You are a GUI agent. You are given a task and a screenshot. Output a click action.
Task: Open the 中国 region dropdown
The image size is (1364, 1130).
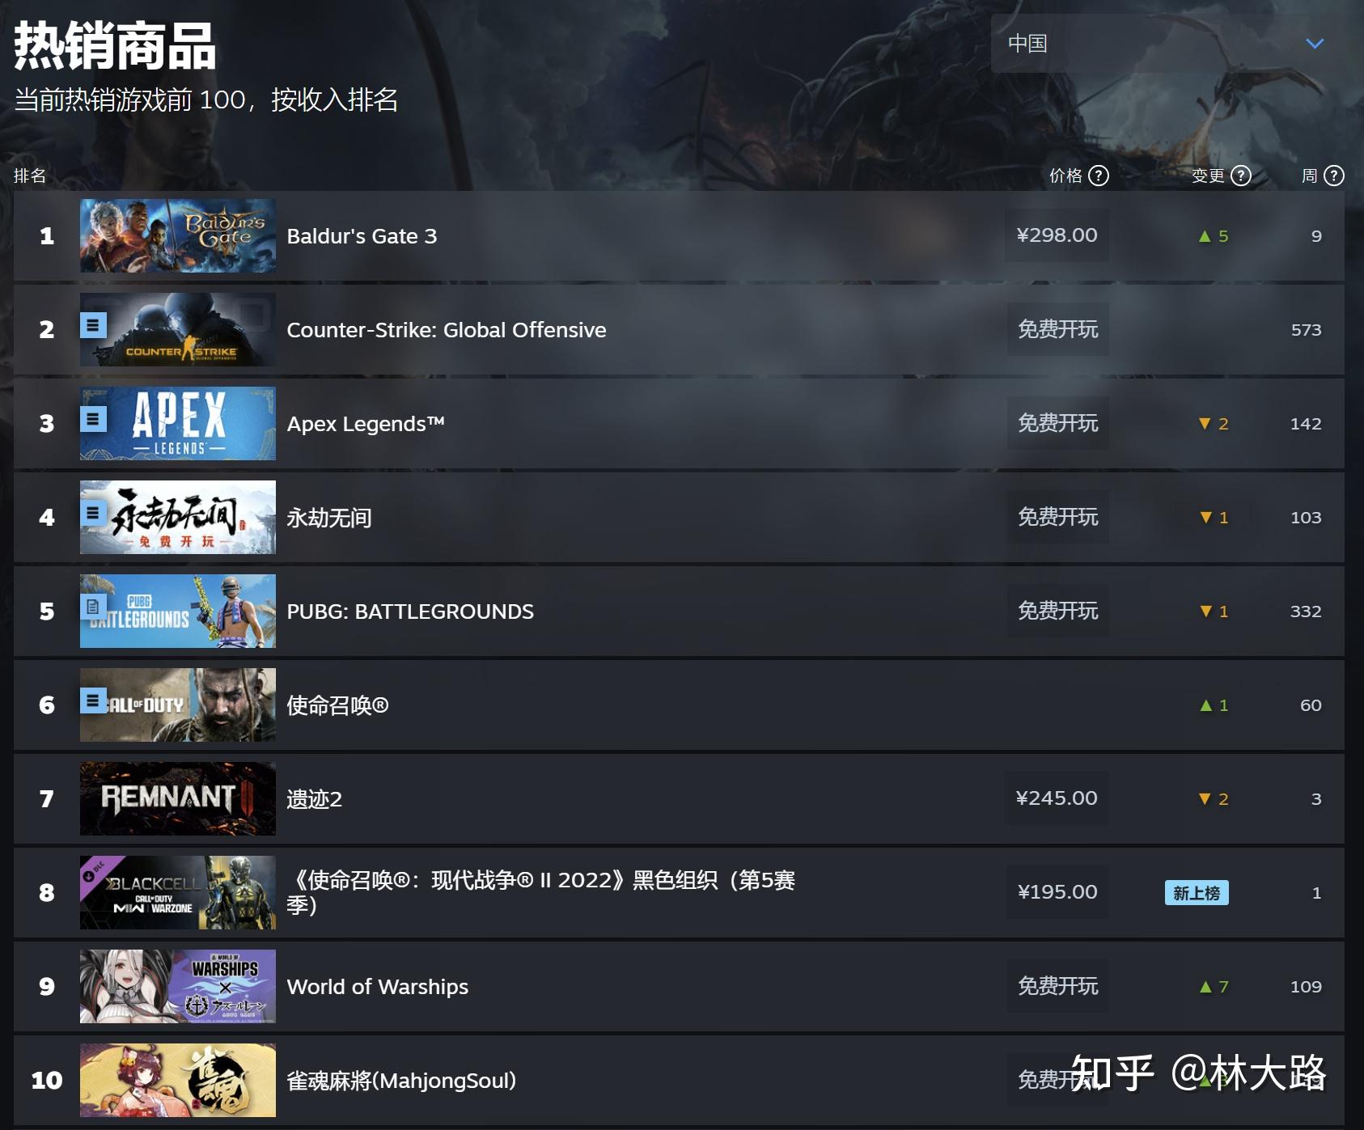[x=1166, y=43]
